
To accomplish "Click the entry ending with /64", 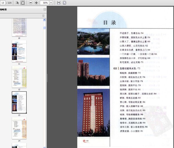I will (x=135, y=50).
